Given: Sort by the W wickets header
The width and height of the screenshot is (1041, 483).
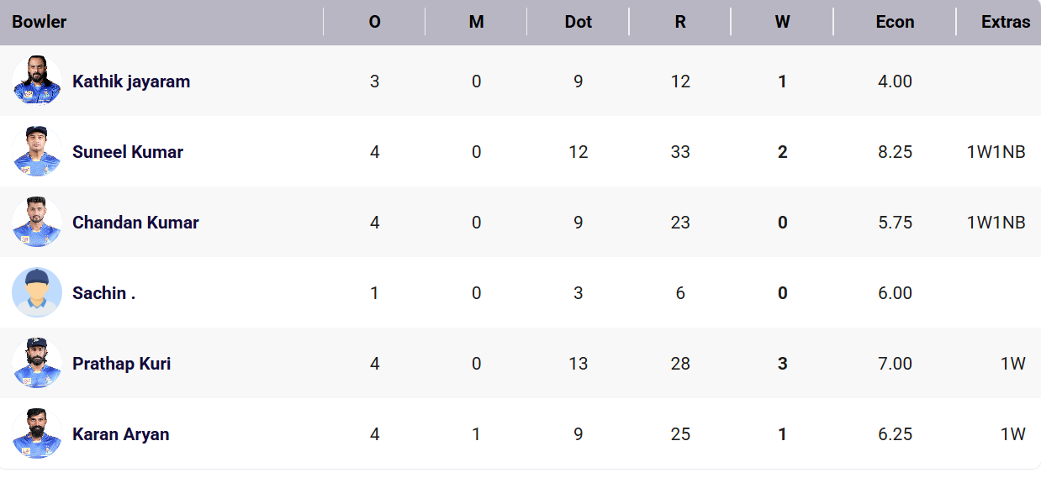Looking at the screenshot, I should (782, 23).
